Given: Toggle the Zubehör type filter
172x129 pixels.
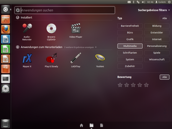Looking at the screenshot, I should [130, 66].
